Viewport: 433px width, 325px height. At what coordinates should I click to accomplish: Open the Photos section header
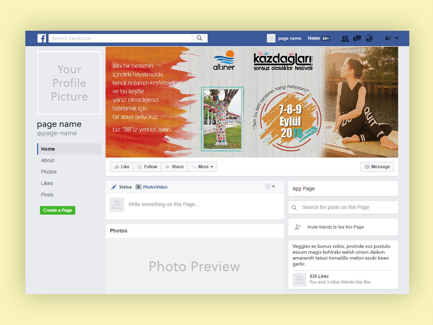pyautogui.click(x=119, y=231)
